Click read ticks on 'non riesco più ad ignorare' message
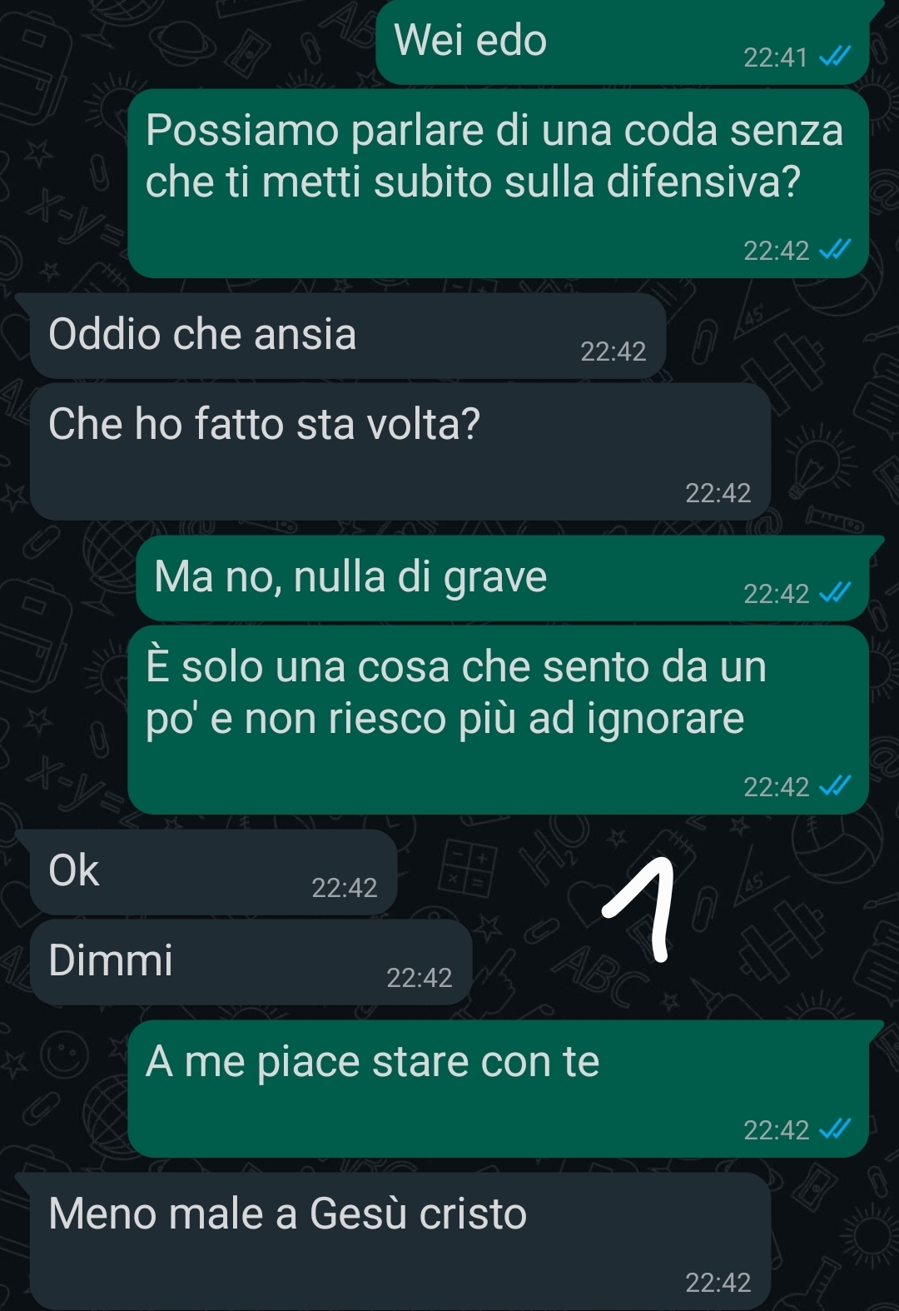 click(x=835, y=786)
